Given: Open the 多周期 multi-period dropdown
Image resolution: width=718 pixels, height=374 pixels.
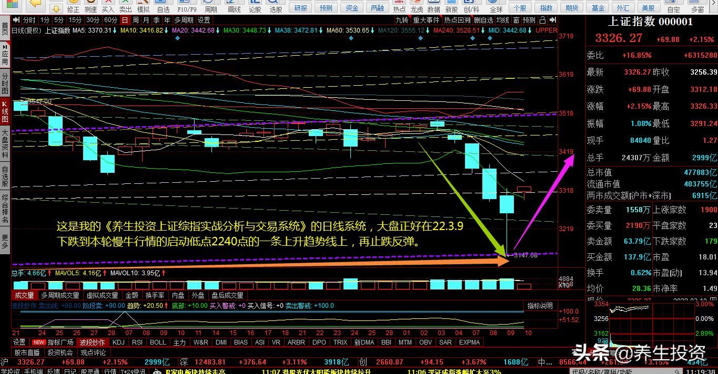Looking at the screenshot, I should (x=184, y=20).
